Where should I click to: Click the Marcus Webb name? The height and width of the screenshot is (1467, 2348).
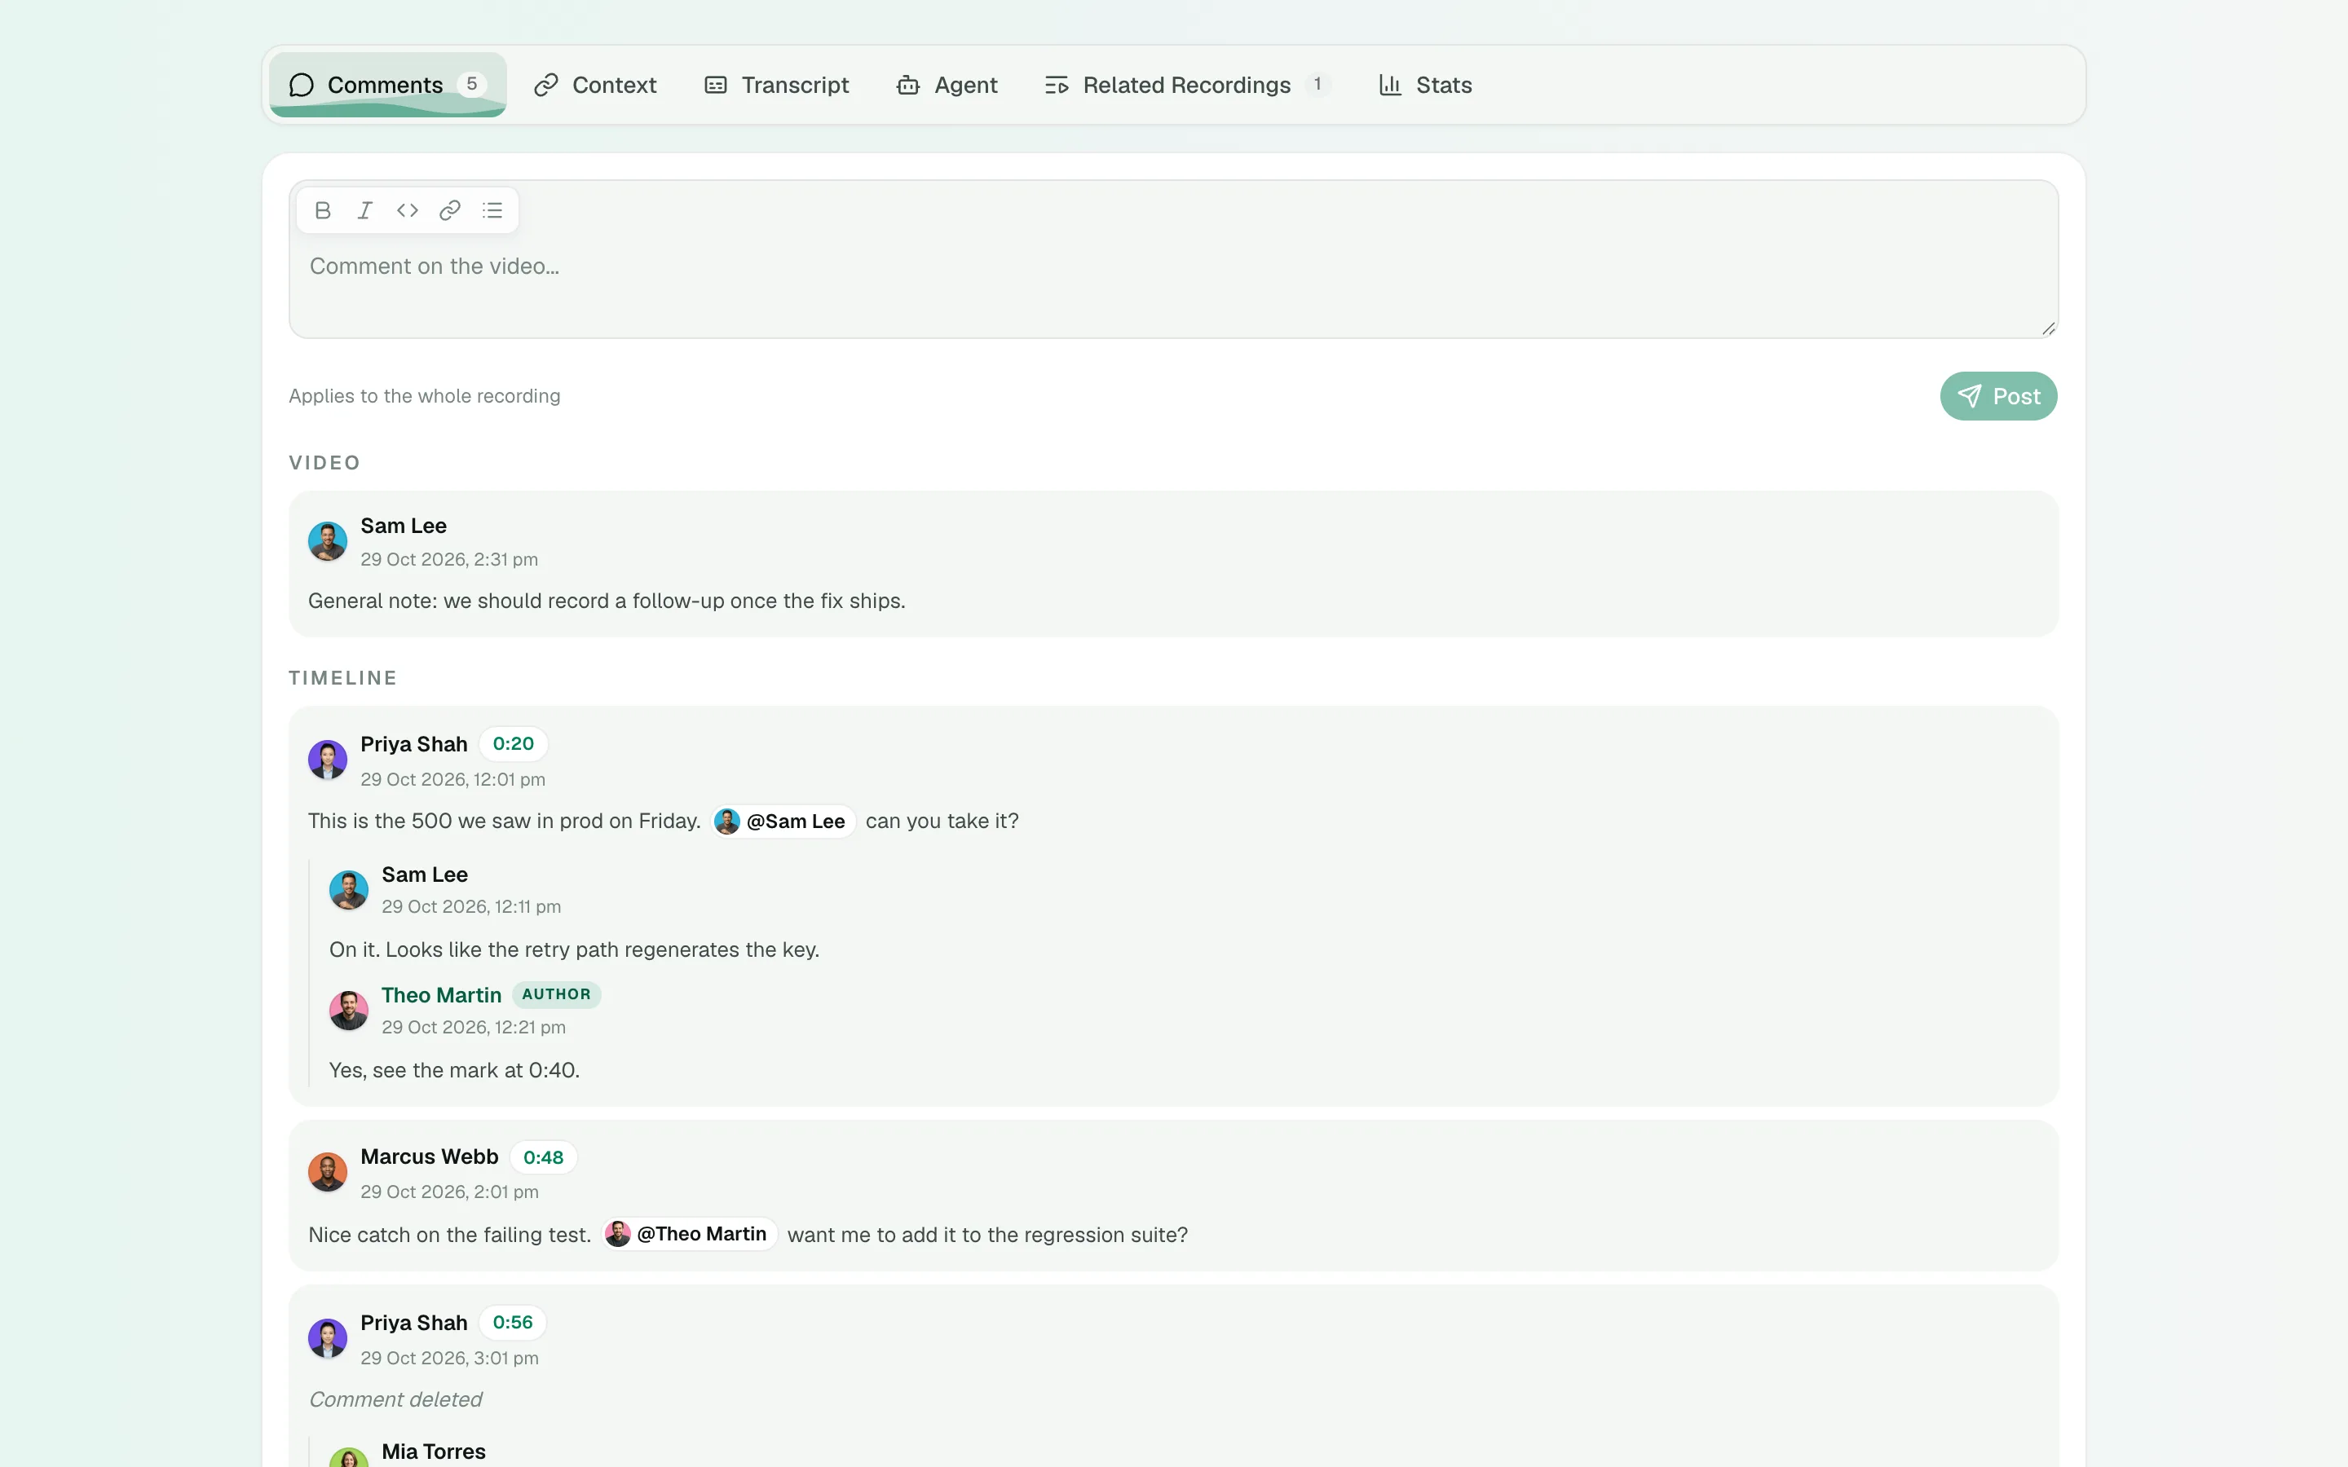tap(429, 1156)
